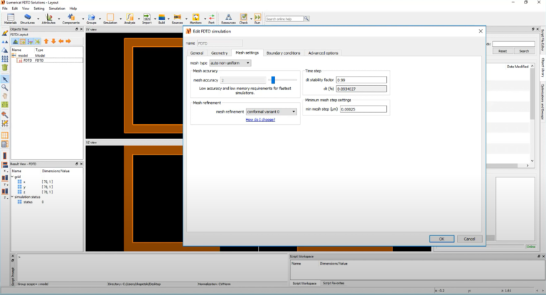Click the Import toolbar icon
Screen dimensions: 546x295
click(x=146, y=18)
